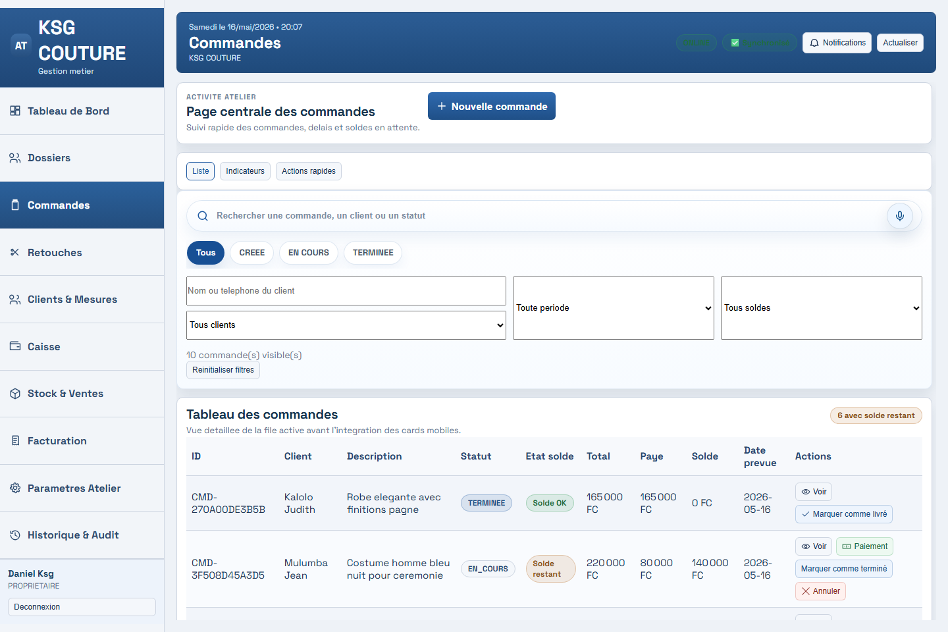
Task: Click the AT avatar logo
Action: 21,45
